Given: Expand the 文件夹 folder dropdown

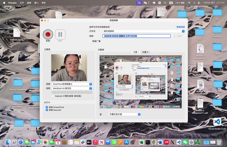Looking at the screenshot, I should pyautogui.click(x=183, y=31).
